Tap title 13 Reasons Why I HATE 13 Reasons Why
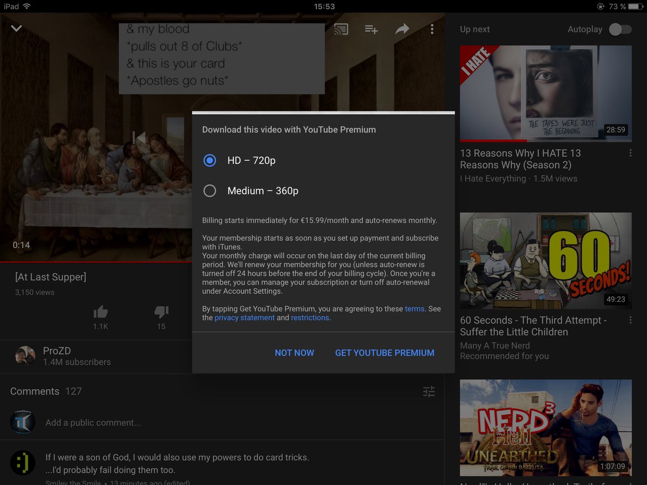Viewport: 647px width, 485px height. (520, 159)
